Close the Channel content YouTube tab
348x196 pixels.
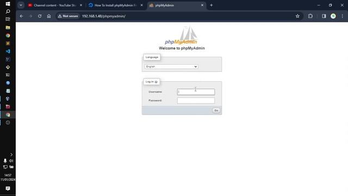pyautogui.click(x=81, y=5)
